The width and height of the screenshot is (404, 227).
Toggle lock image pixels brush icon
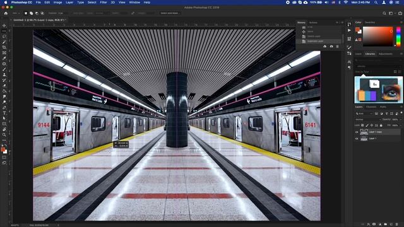click(x=367, y=125)
